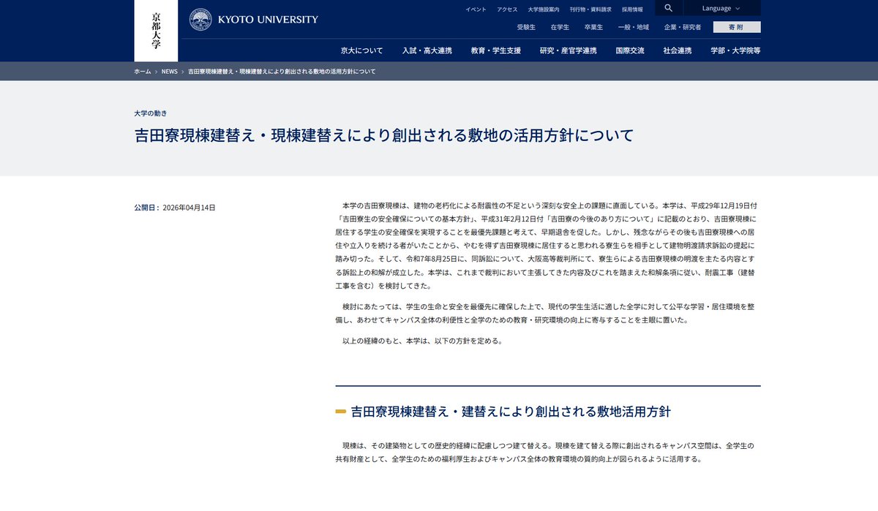Click the 寄附 button
The width and height of the screenshot is (878, 511).
[737, 27]
